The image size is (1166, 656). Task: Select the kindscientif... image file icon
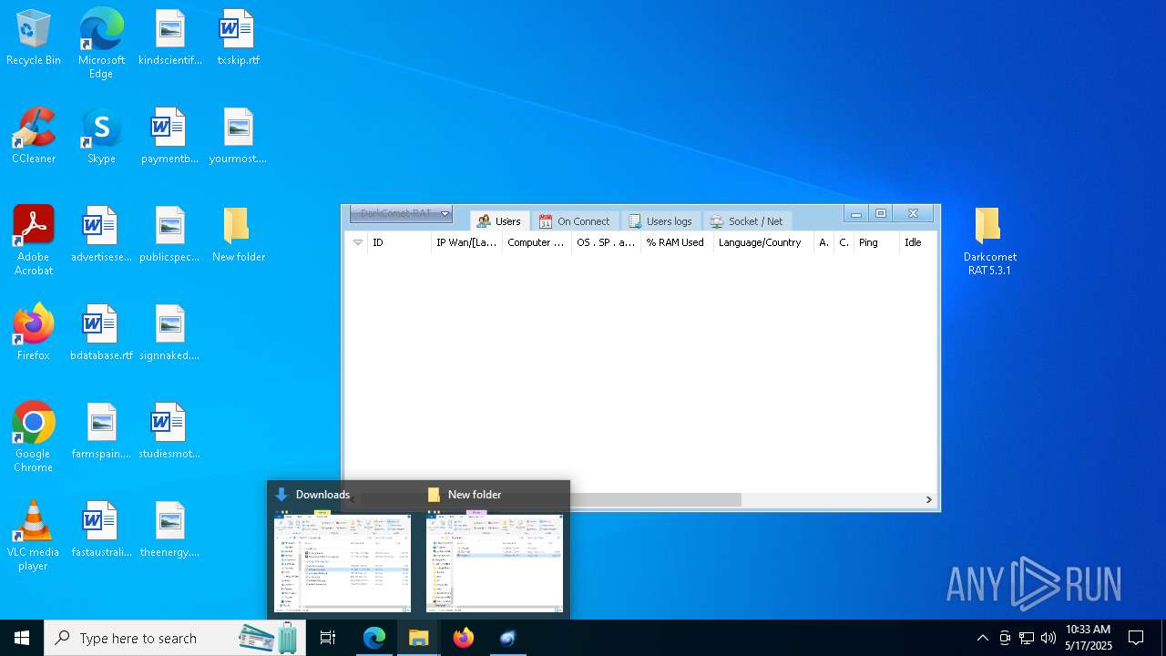point(169,38)
